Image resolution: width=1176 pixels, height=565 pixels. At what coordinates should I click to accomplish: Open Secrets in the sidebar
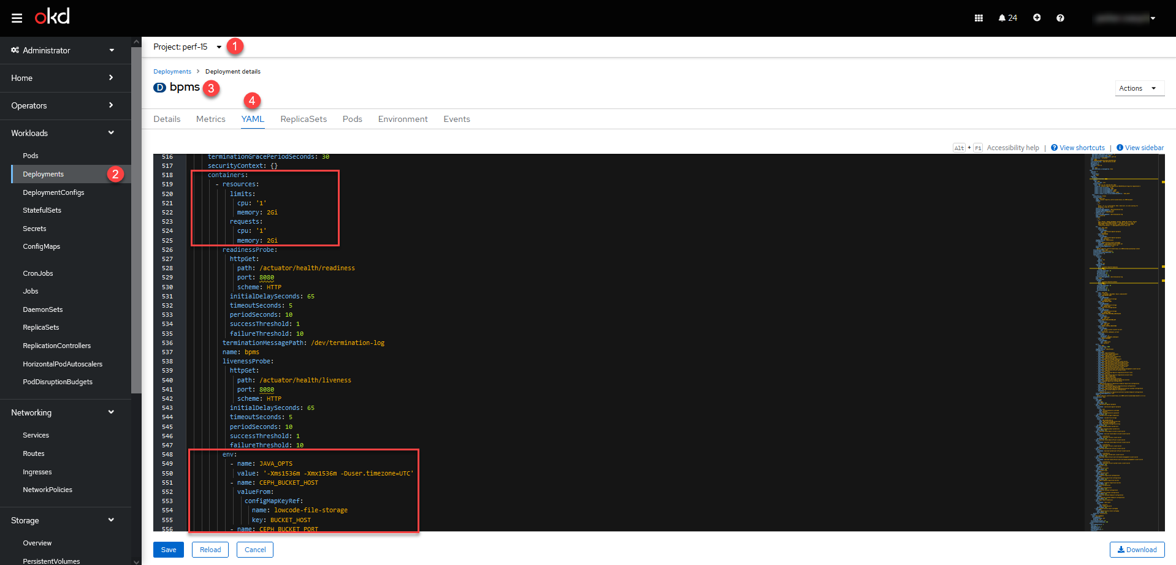coord(34,229)
